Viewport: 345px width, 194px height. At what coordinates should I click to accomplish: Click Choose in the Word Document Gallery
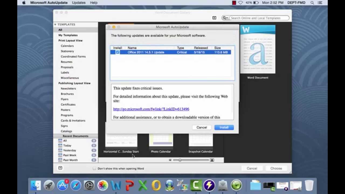(276, 168)
